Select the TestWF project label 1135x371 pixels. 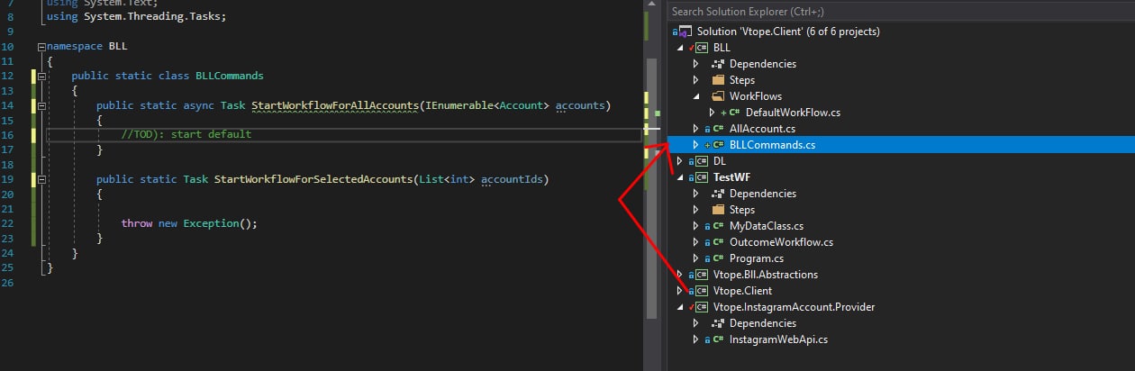(x=732, y=177)
